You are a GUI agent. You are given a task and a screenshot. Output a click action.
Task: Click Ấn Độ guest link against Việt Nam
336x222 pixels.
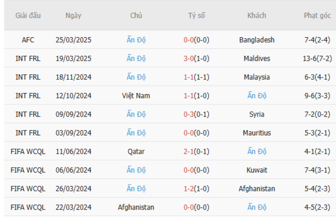257,96
